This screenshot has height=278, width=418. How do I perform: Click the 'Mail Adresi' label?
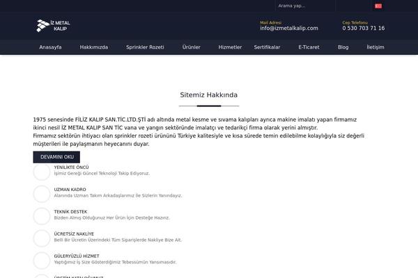pyautogui.click(x=270, y=23)
